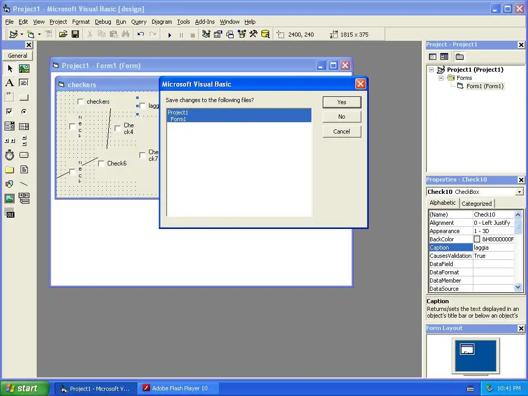Click the Start run button in toolbar
The image size is (528, 396).
169,35
